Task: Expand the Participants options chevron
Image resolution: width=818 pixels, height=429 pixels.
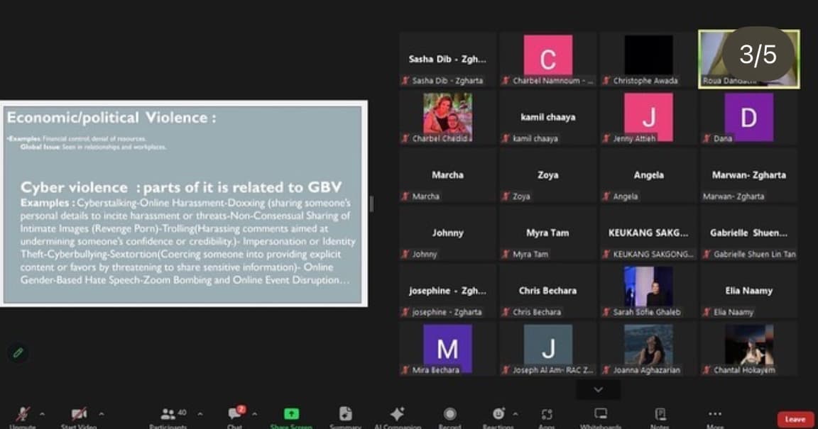Action: tap(200, 414)
